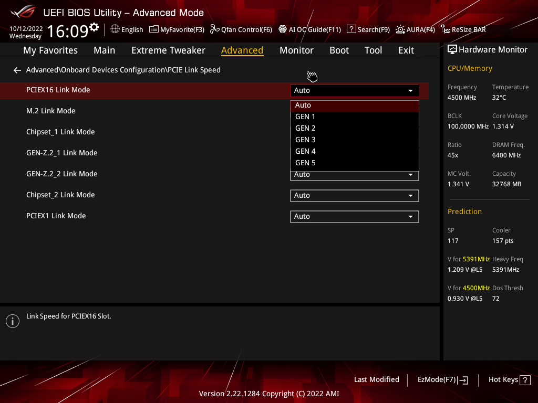Click AI OC Guide(F11) label
Screen dimensions: 538x403
(315, 30)
